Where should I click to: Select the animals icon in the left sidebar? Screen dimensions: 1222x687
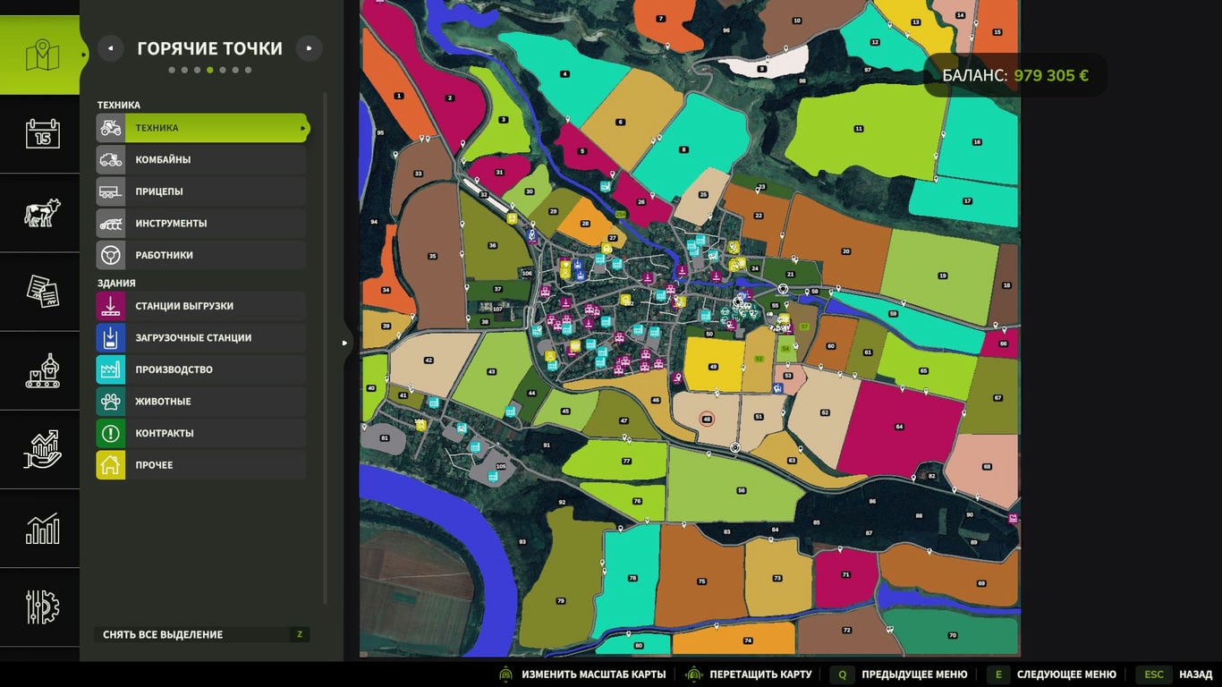point(39,213)
